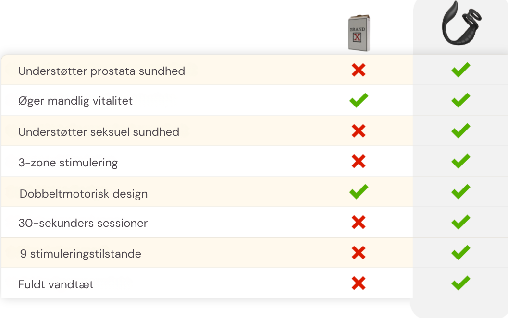
Task: Select the Understøtter prostata sundhed label
Action: point(102,71)
